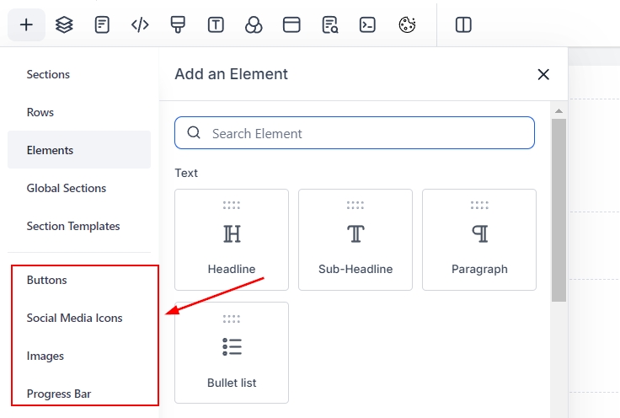Screen dimensions: 620x418
Task: Select Sections in the left sidebar
Action: pos(48,74)
